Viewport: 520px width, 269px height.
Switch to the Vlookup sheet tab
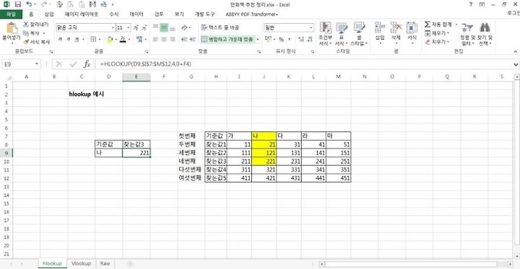(x=81, y=264)
